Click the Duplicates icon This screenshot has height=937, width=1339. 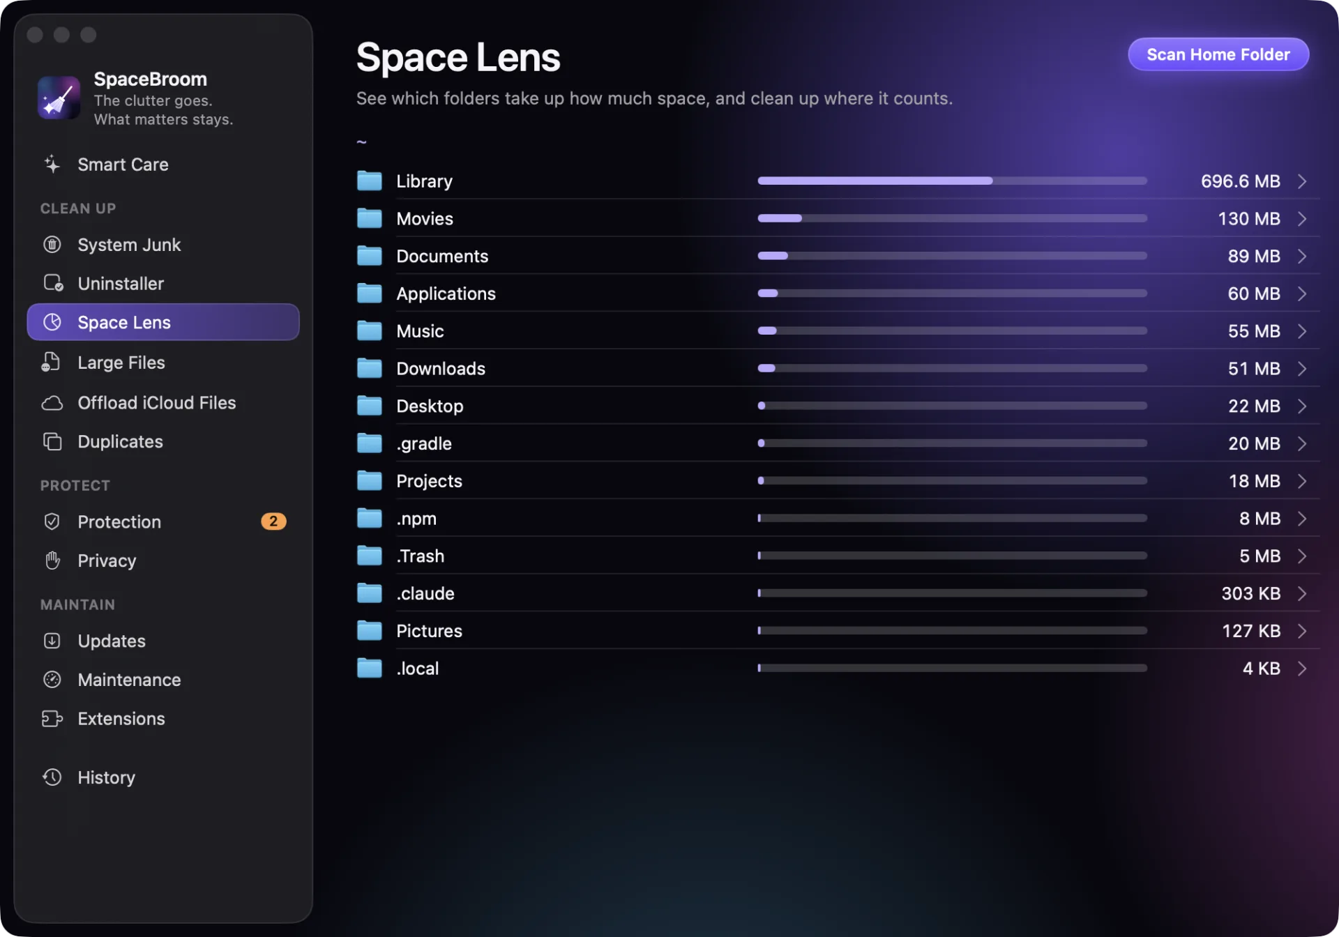click(52, 441)
